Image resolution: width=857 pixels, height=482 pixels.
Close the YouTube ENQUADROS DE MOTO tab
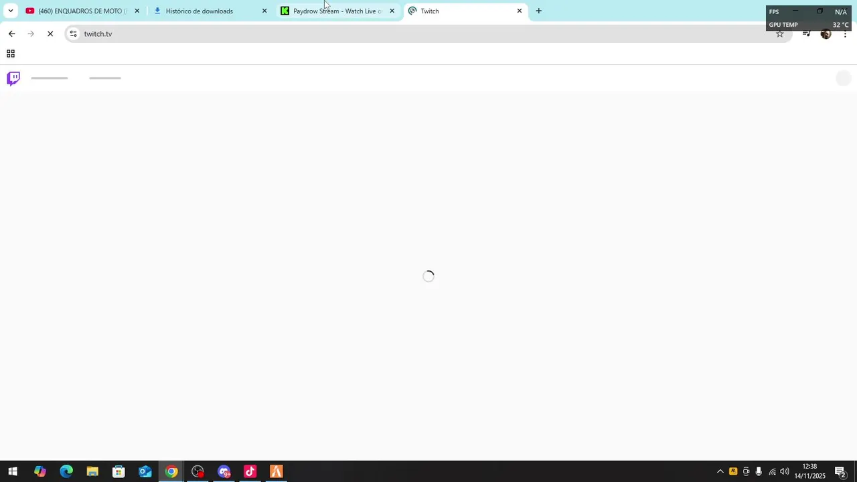tap(137, 11)
